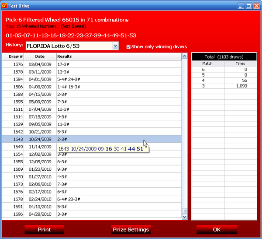Click the Times column header

point(240,63)
